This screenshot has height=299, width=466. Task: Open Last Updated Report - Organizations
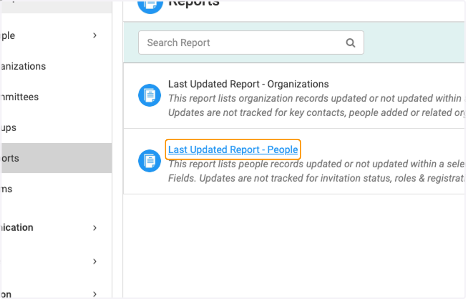pyautogui.click(x=249, y=84)
